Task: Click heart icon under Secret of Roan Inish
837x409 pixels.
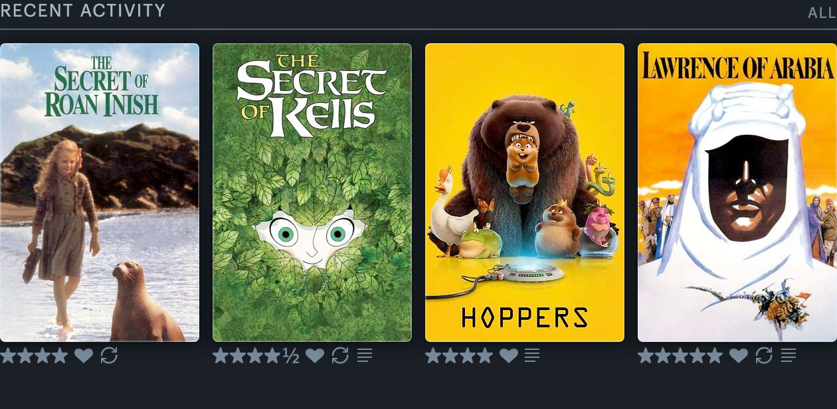Action: [84, 356]
